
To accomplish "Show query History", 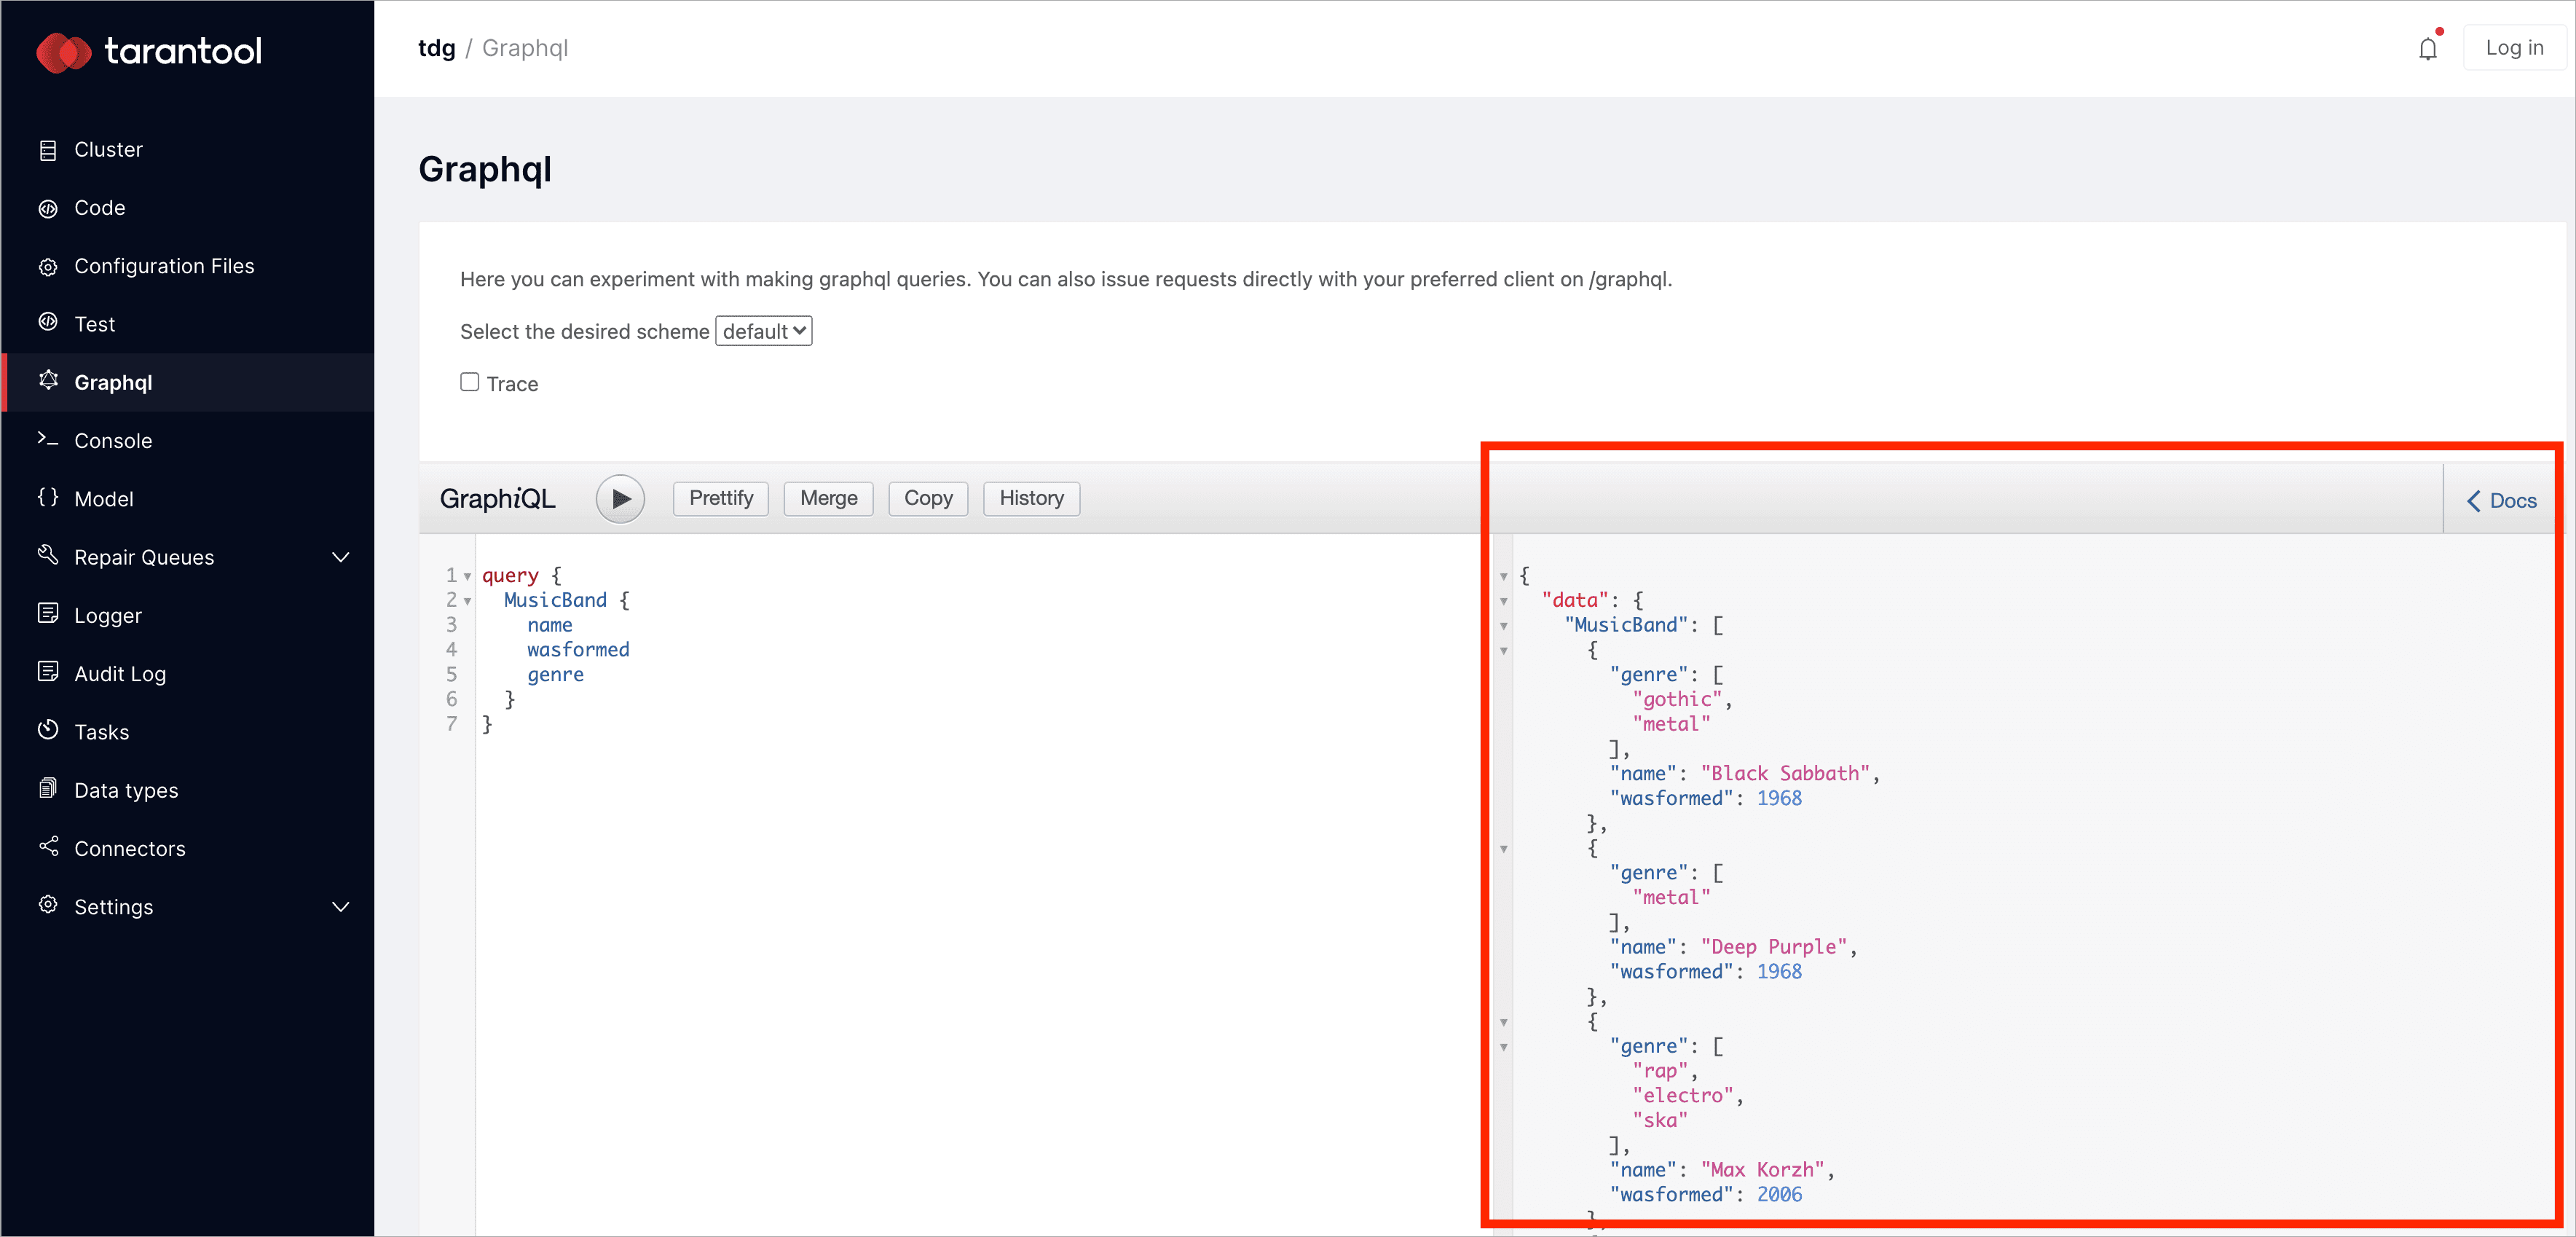I will point(1031,498).
